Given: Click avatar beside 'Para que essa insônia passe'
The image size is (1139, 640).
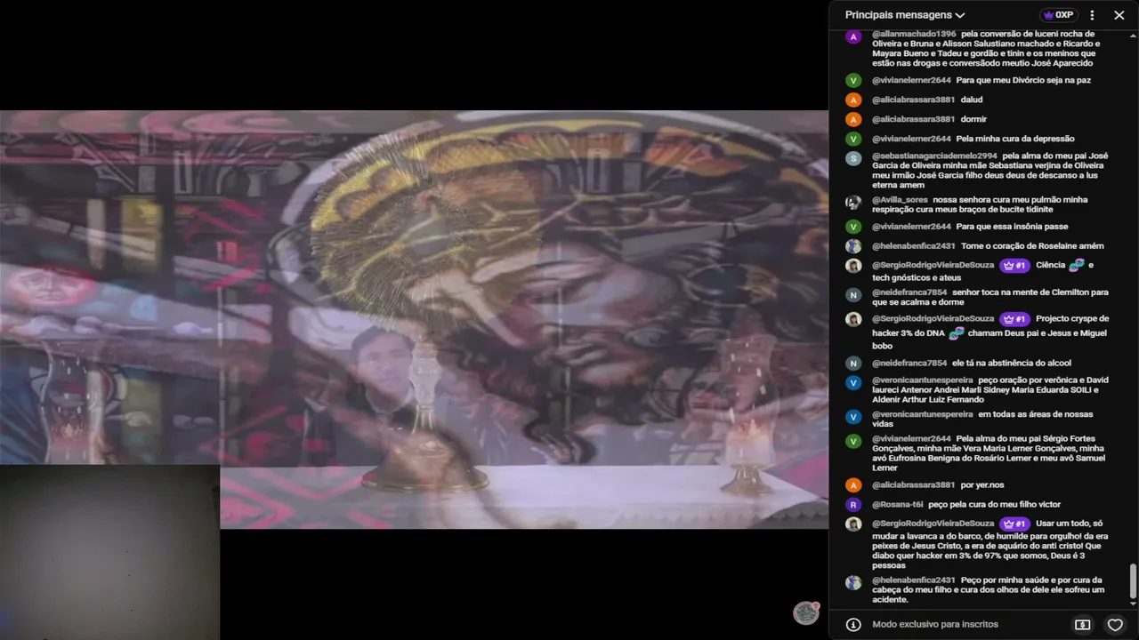Looking at the screenshot, I should coord(853,227).
